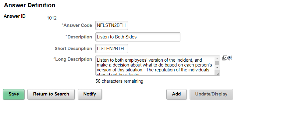This screenshot has height=119, width=284.
Task: Click the Long Description scroll-down arrow
Action: tap(217, 67)
